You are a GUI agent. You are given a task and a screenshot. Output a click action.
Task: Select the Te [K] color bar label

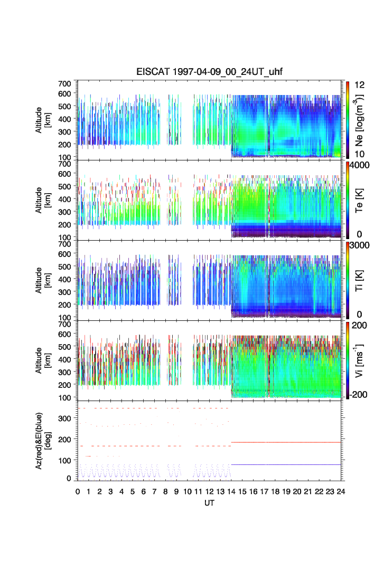tap(360, 199)
